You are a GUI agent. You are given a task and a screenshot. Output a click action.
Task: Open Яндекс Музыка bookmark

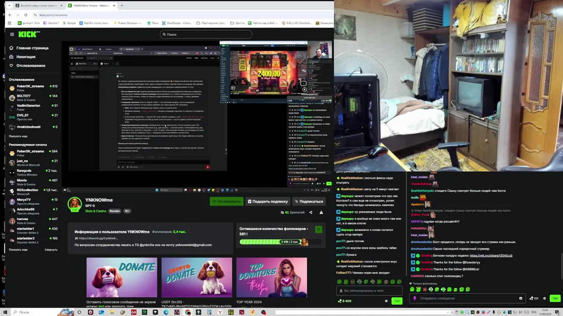click(128, 23)
